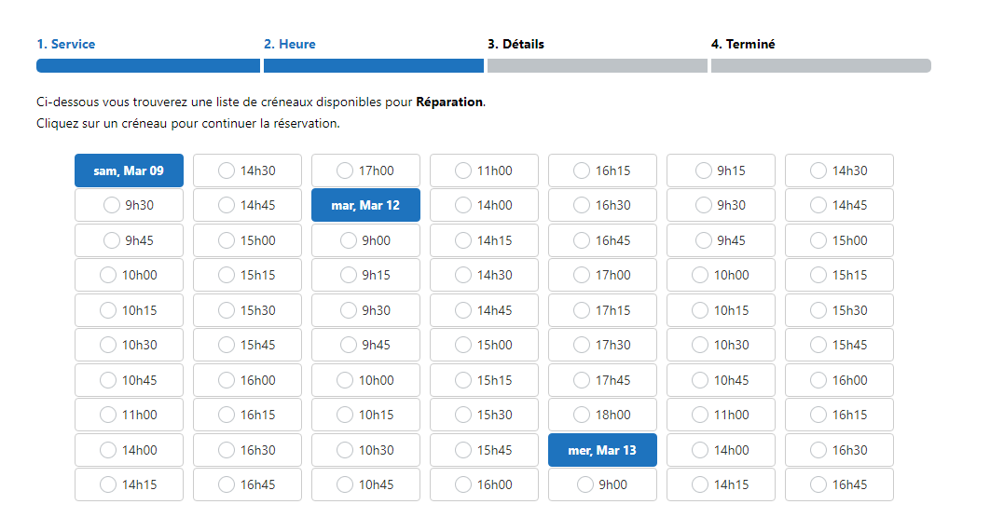Select 9h00 under mer, Mar 13

(602, 484)
